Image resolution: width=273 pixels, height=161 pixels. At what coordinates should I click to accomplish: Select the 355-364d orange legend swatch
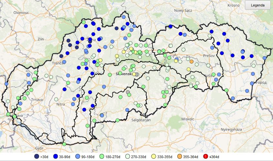click(180, 157)
